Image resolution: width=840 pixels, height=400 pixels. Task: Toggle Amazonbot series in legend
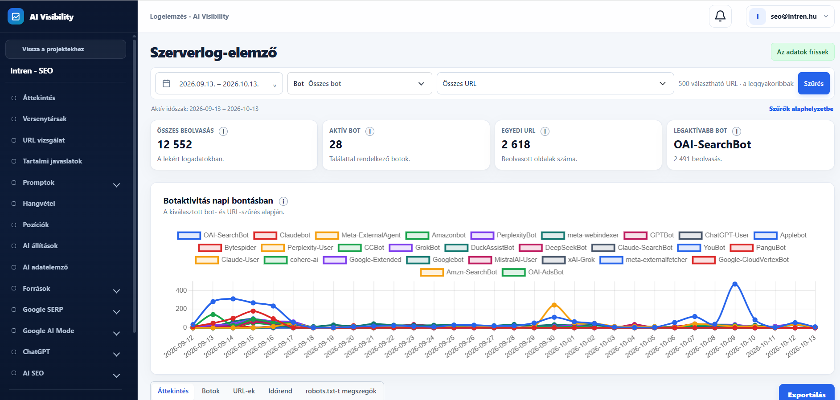coord(435,235)
